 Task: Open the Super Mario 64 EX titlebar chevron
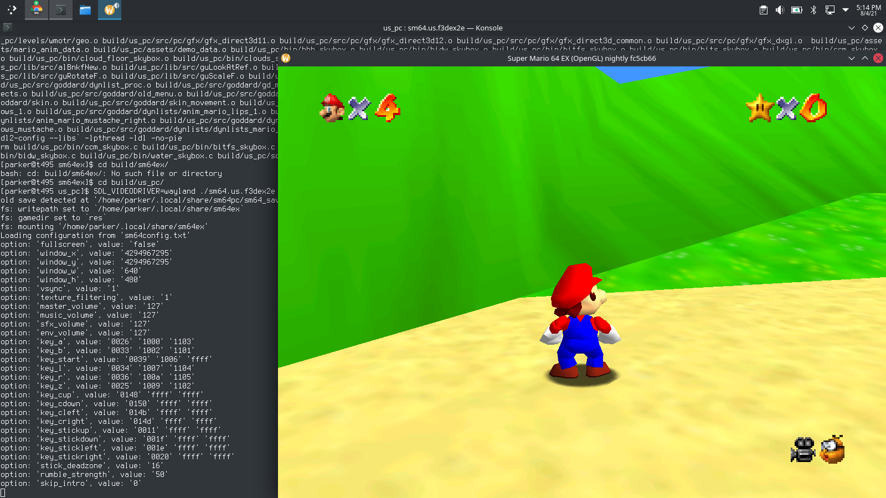852,58
